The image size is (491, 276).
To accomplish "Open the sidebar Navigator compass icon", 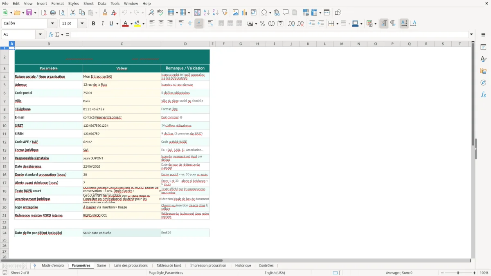I will pyautogui.click(x=483, y=83).
